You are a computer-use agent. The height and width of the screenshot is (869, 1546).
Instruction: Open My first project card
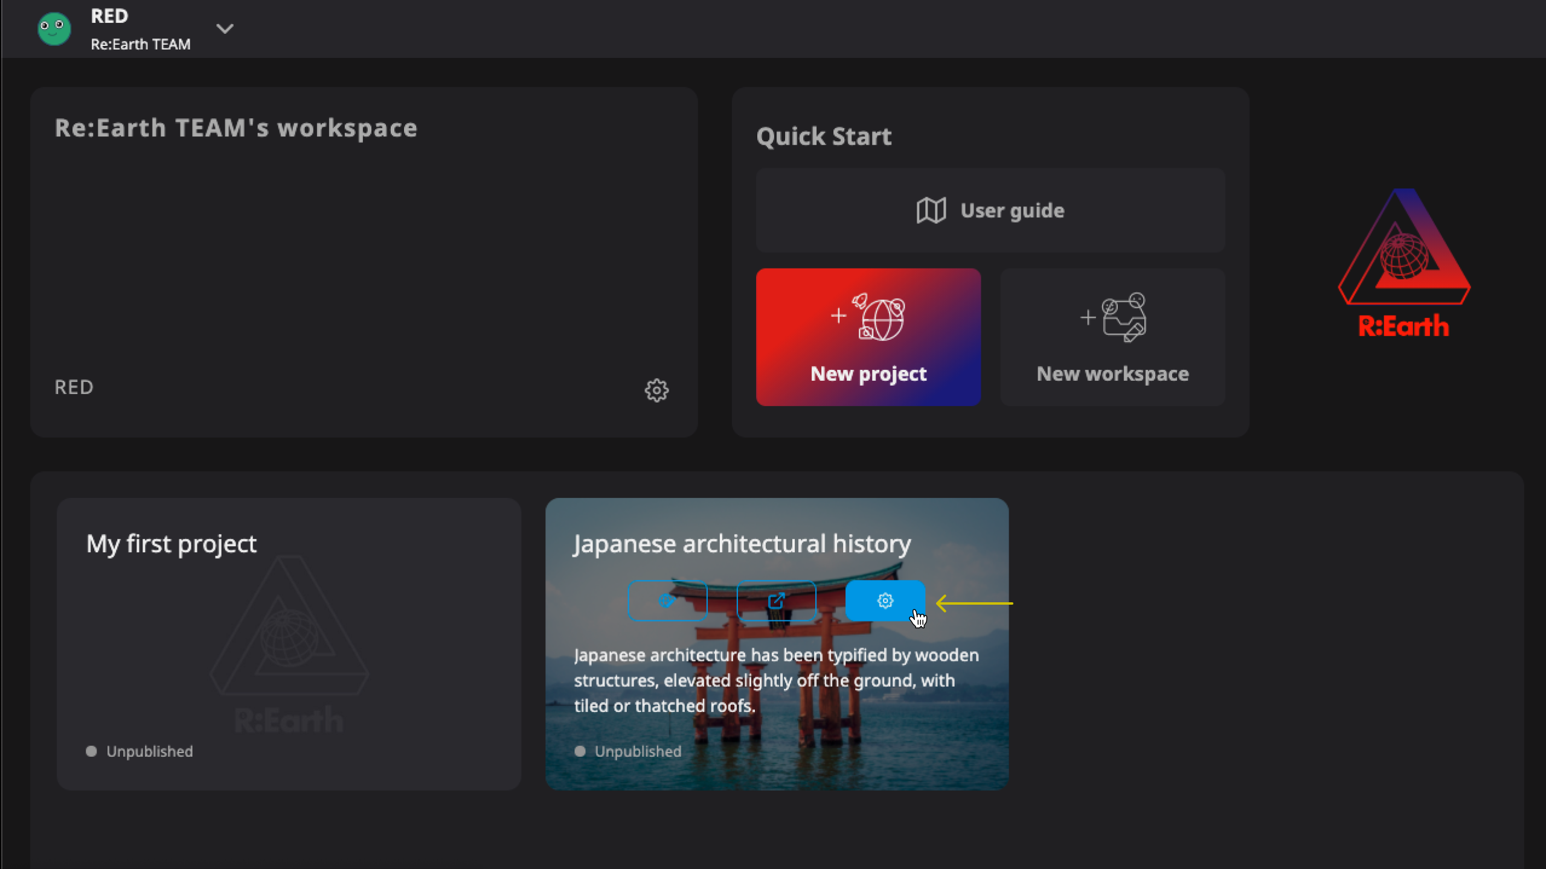pyautogui.click(x=289, y=644)
